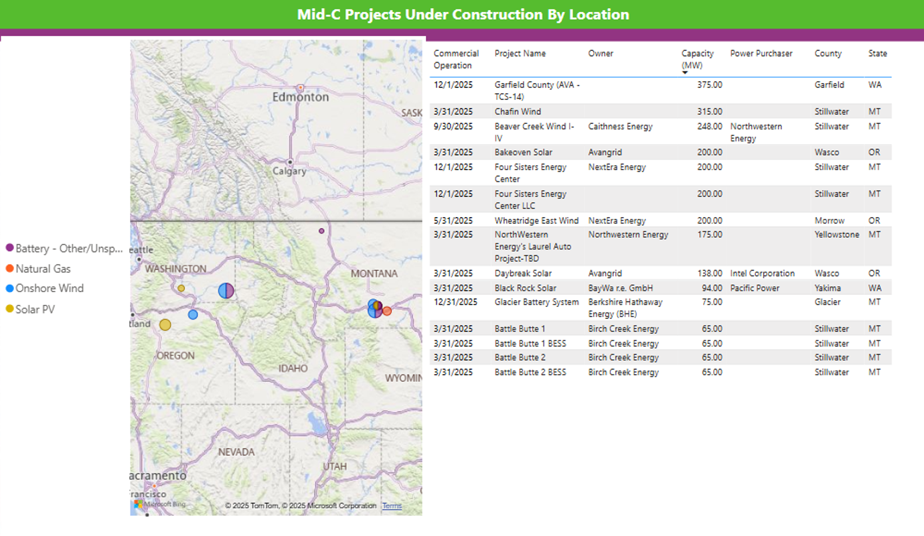924x536 pixels.
Task: Click the State column header
Action: coord(877,54)
